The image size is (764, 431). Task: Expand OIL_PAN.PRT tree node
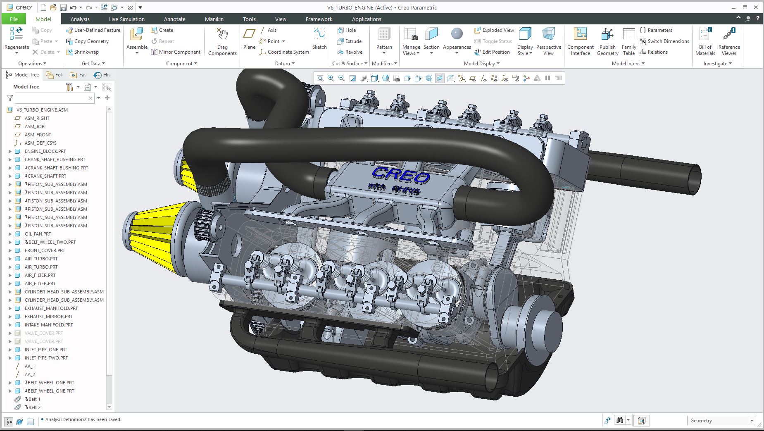[x=10, y=234]
